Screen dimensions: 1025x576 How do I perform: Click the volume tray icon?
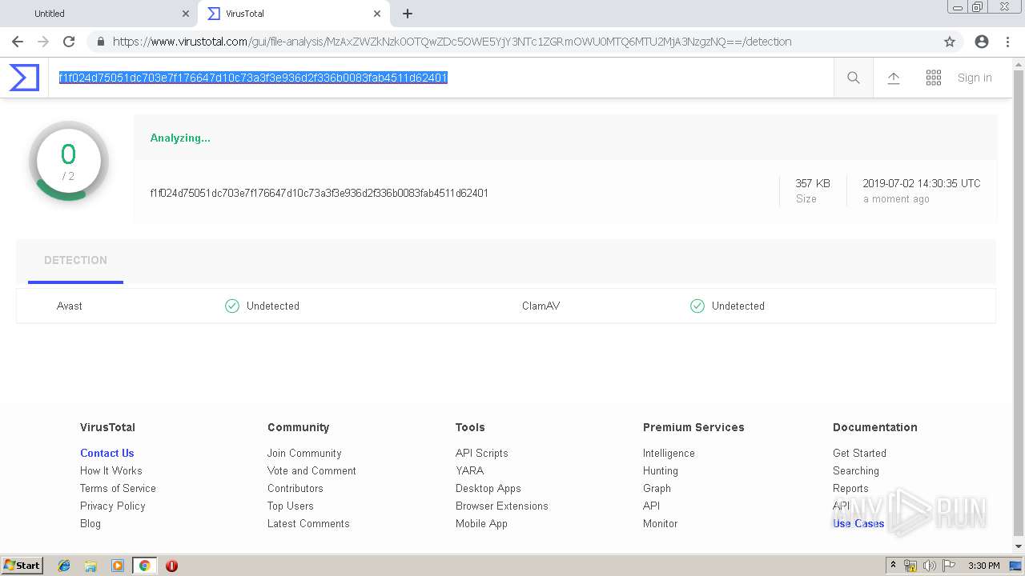[930, 566]
